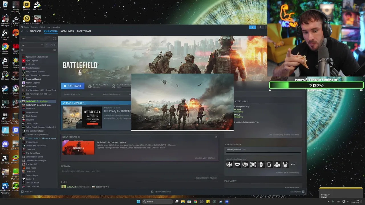
Task: Open Stav cloudu cloud status
Action: pyautogui.click(x=98, y=85)
